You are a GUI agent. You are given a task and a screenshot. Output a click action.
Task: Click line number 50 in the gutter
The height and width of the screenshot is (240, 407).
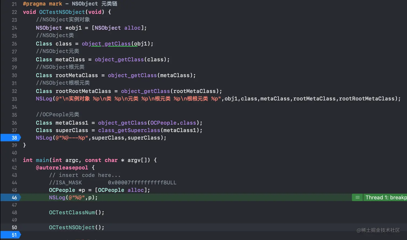click(14, 227)
